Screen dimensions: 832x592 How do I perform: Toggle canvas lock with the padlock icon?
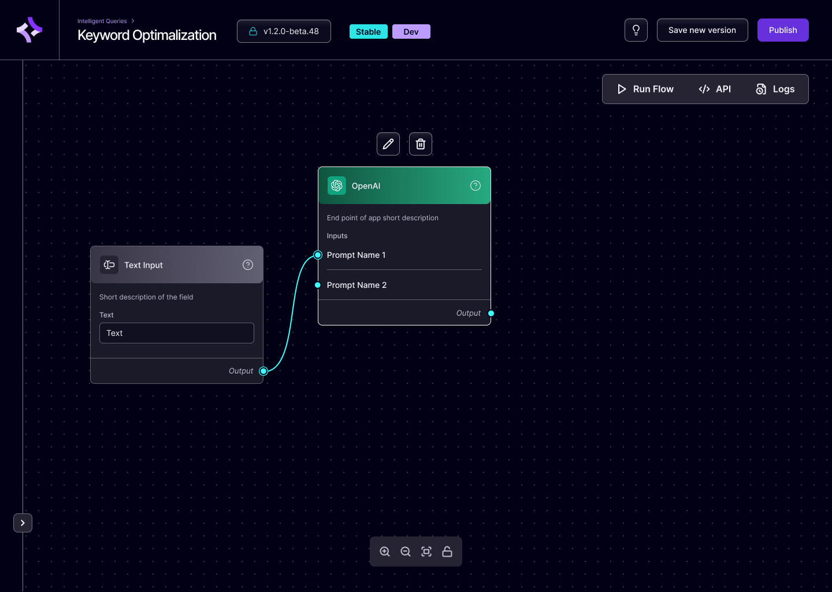click(x=447, y=552)
